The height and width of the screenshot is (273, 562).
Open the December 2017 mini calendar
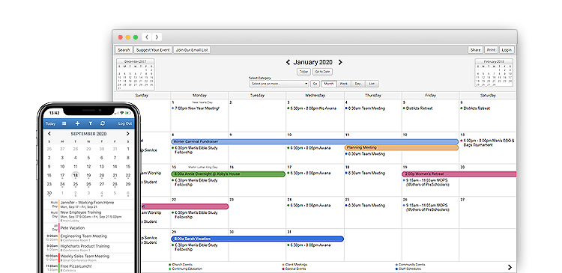(136, 74)
